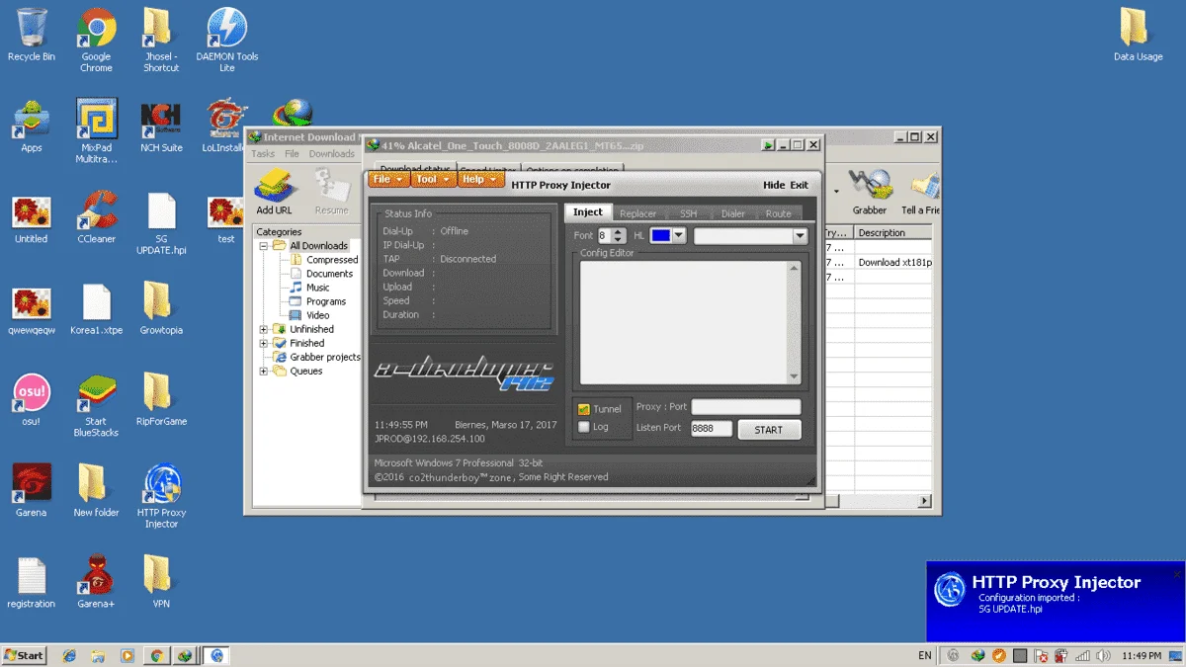Open the volume icon in system tray
The height and width of the screenshot is (667, 1186).
[x=1102, y=655]
